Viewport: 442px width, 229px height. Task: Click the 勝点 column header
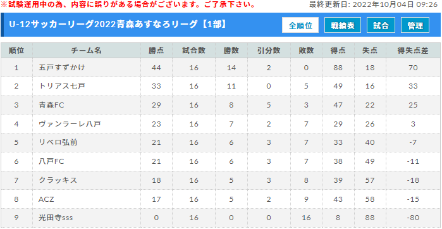[156, 51]
